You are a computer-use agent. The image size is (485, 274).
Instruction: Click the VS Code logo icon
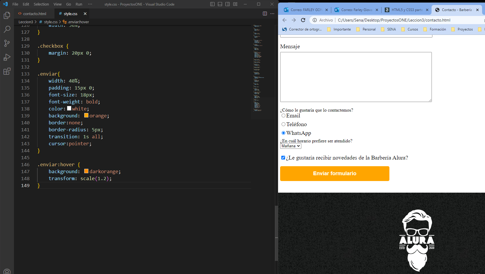(5, 4)
